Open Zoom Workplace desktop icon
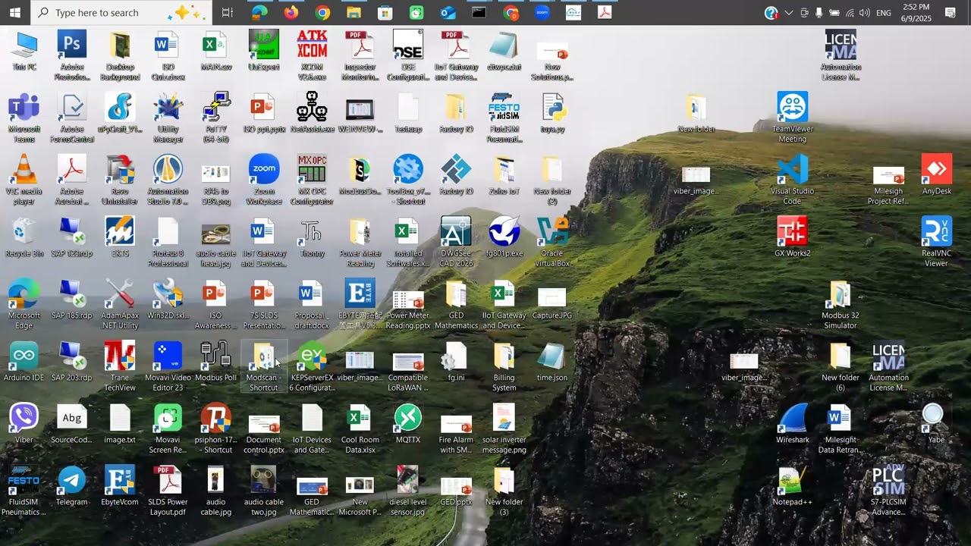 click(x=264, y=180)
